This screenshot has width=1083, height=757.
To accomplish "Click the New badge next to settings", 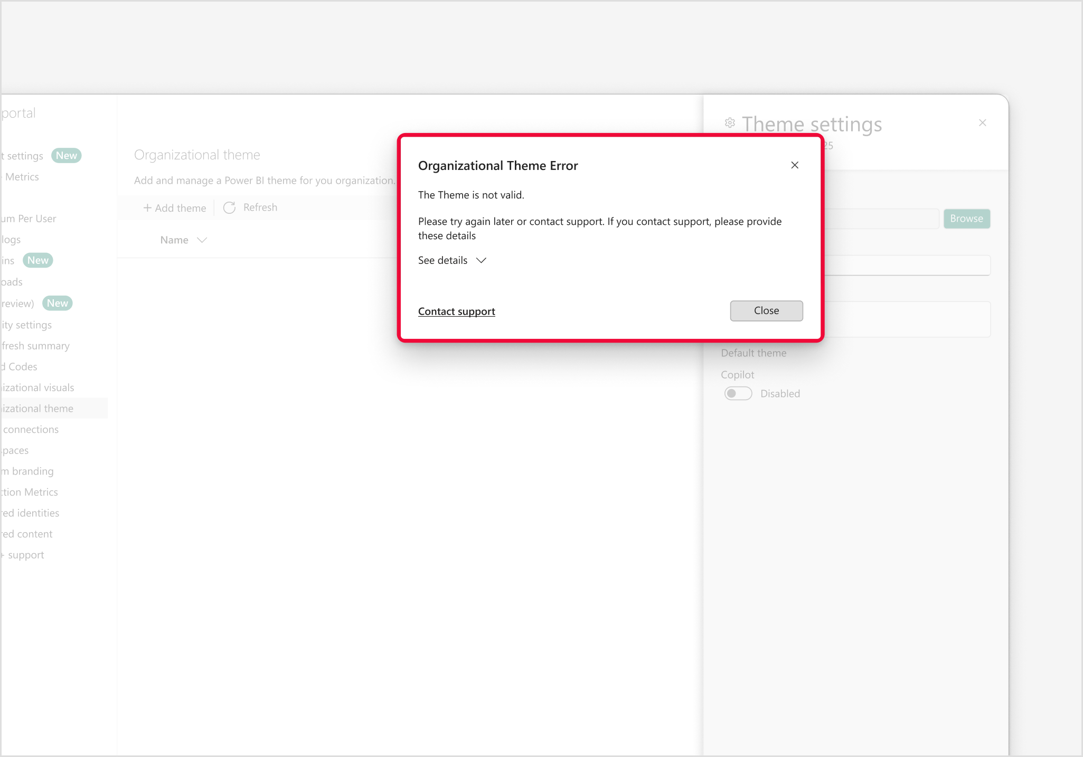I will point(67,156).
